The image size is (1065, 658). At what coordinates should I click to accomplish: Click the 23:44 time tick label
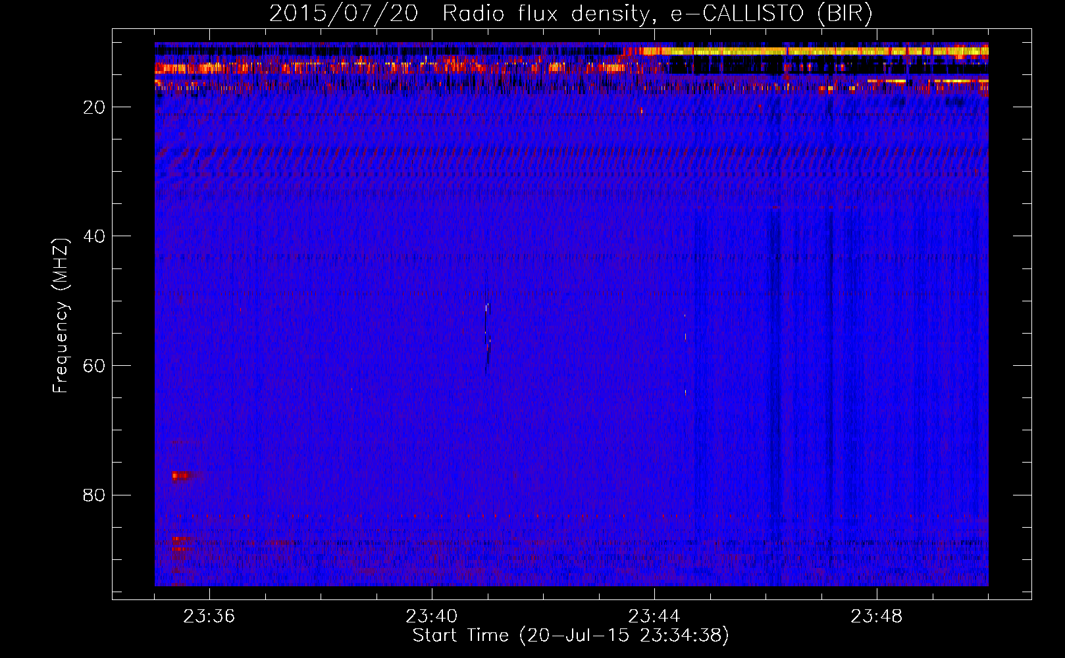[654, 617]
